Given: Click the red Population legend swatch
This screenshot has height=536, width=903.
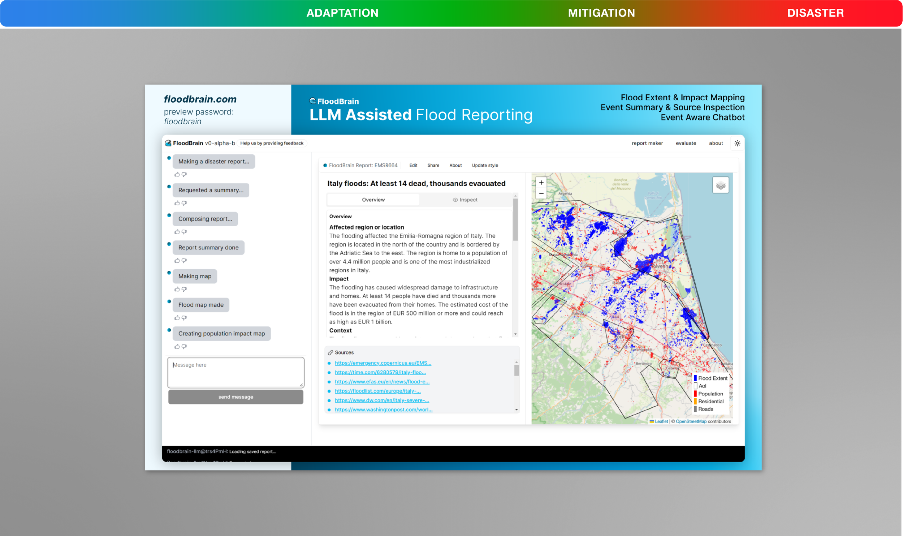Looking at the screenshot, I should [x=695, y=394].
